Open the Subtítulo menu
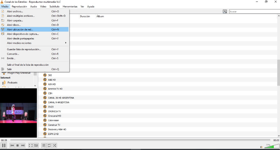The width and height of the screenshot is (280, 150). (54, 7)
